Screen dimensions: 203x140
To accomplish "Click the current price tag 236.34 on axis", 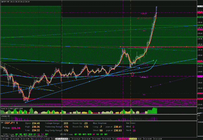I will pyautogui.click(x=200, y=6).
